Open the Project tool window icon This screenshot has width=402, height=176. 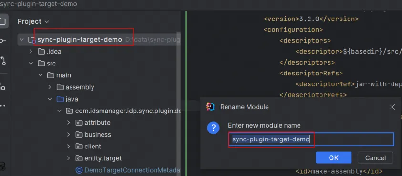2,21
